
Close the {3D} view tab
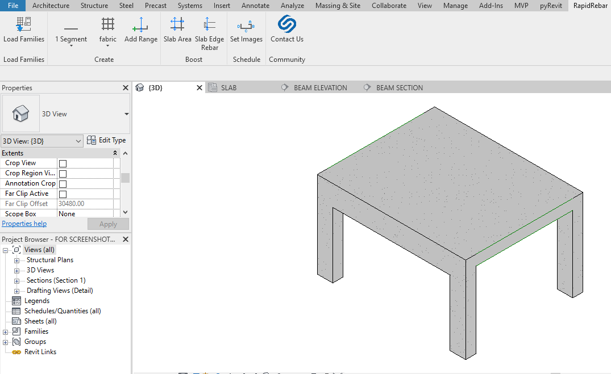(199, 88)
